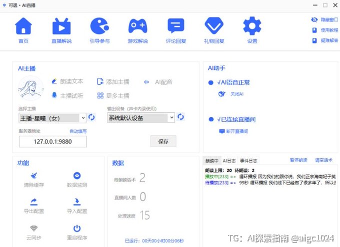340x247 pixels.
Task: Click 更多主播 grid icon
Action: pyautogui.click(x=100, y=95)
